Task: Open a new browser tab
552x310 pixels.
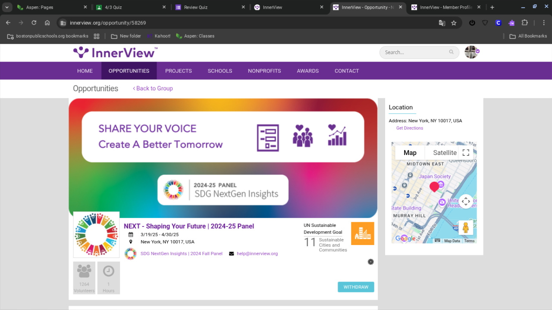Action: click(492, 7)
